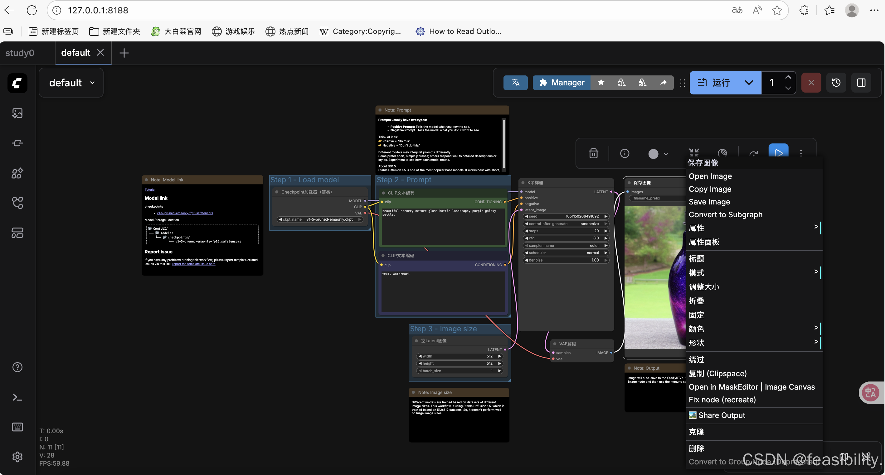885x475 pixels.
Task: Select Save Image from context menu
Action: (709, 202)
